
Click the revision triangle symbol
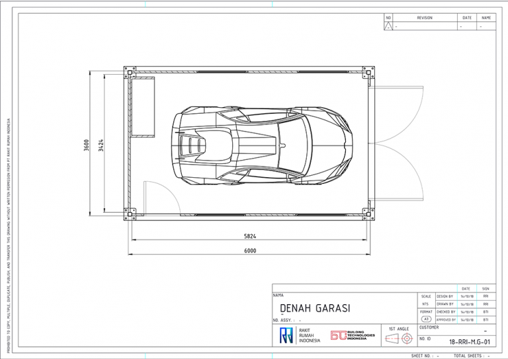click(388, 26)
